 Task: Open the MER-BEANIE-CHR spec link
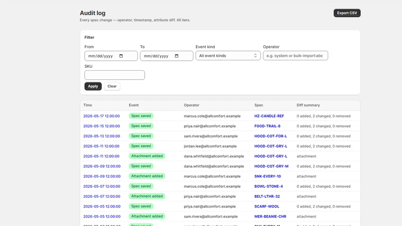point(270,216)
